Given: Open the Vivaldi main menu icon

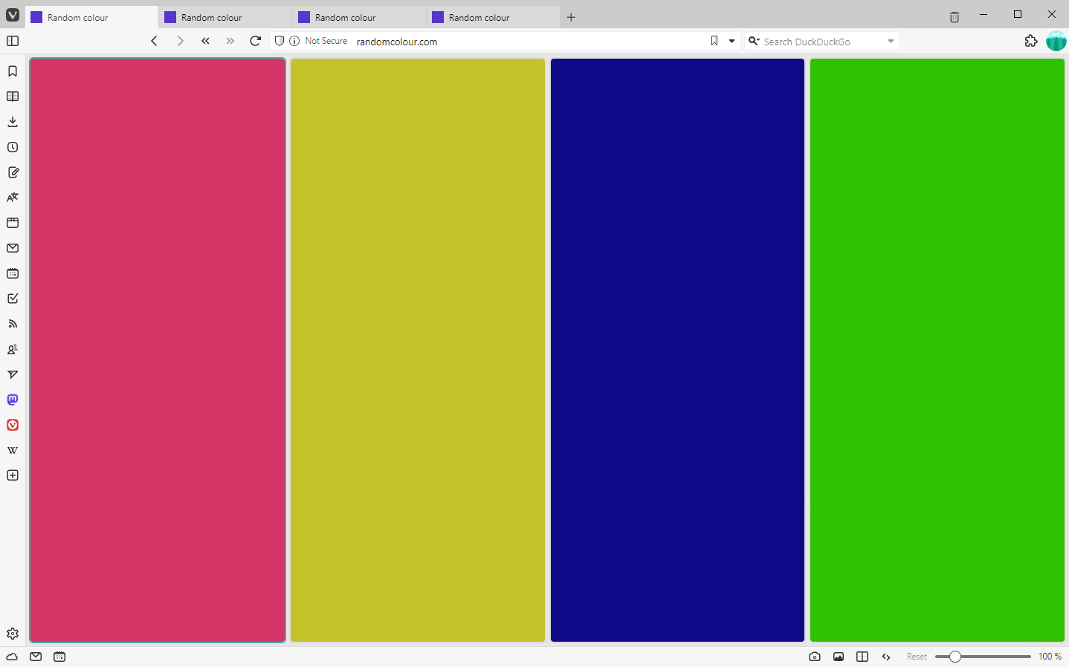Looking at the screenshot, I should coord(13,15).
